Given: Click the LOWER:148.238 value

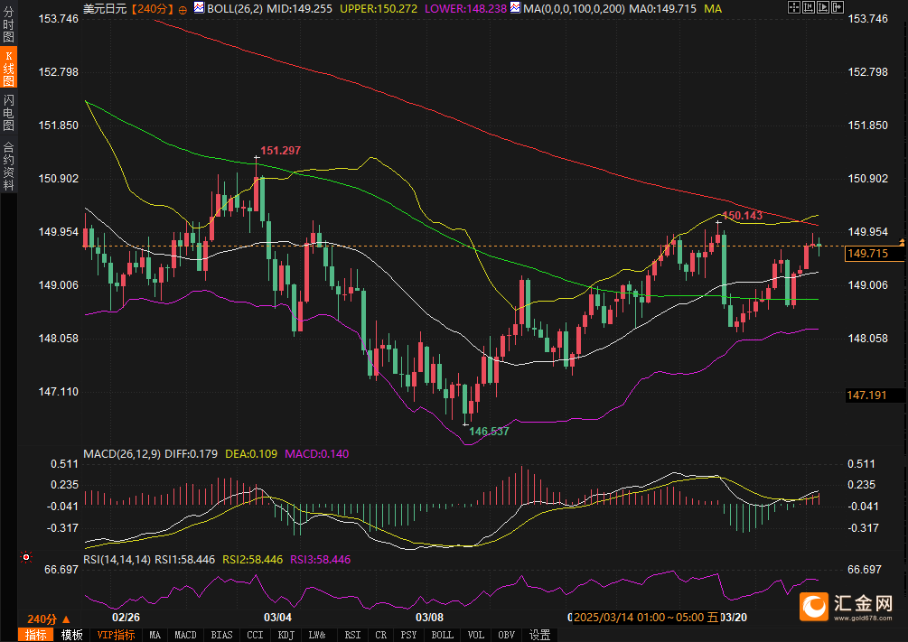Looking at the screenshot, I should 465,9.
